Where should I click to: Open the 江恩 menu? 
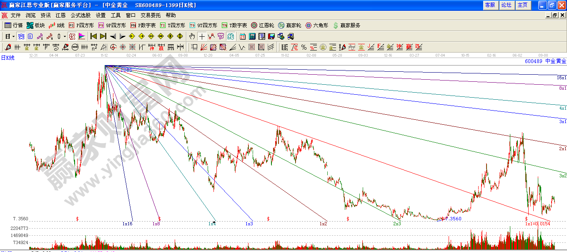click(60, 15)
